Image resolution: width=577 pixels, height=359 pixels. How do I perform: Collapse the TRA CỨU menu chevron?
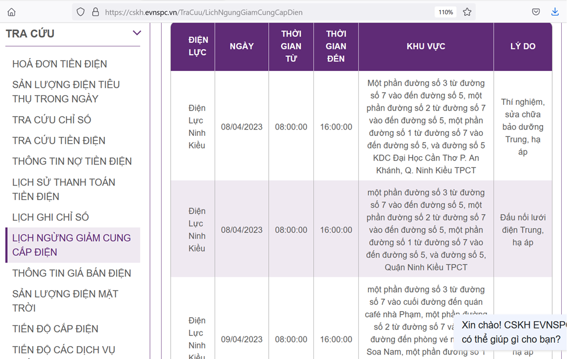click(x=136, y=33)
